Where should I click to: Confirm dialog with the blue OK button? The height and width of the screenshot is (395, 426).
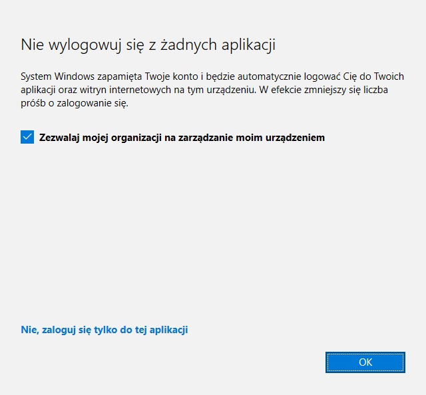(x=365, y=362)
